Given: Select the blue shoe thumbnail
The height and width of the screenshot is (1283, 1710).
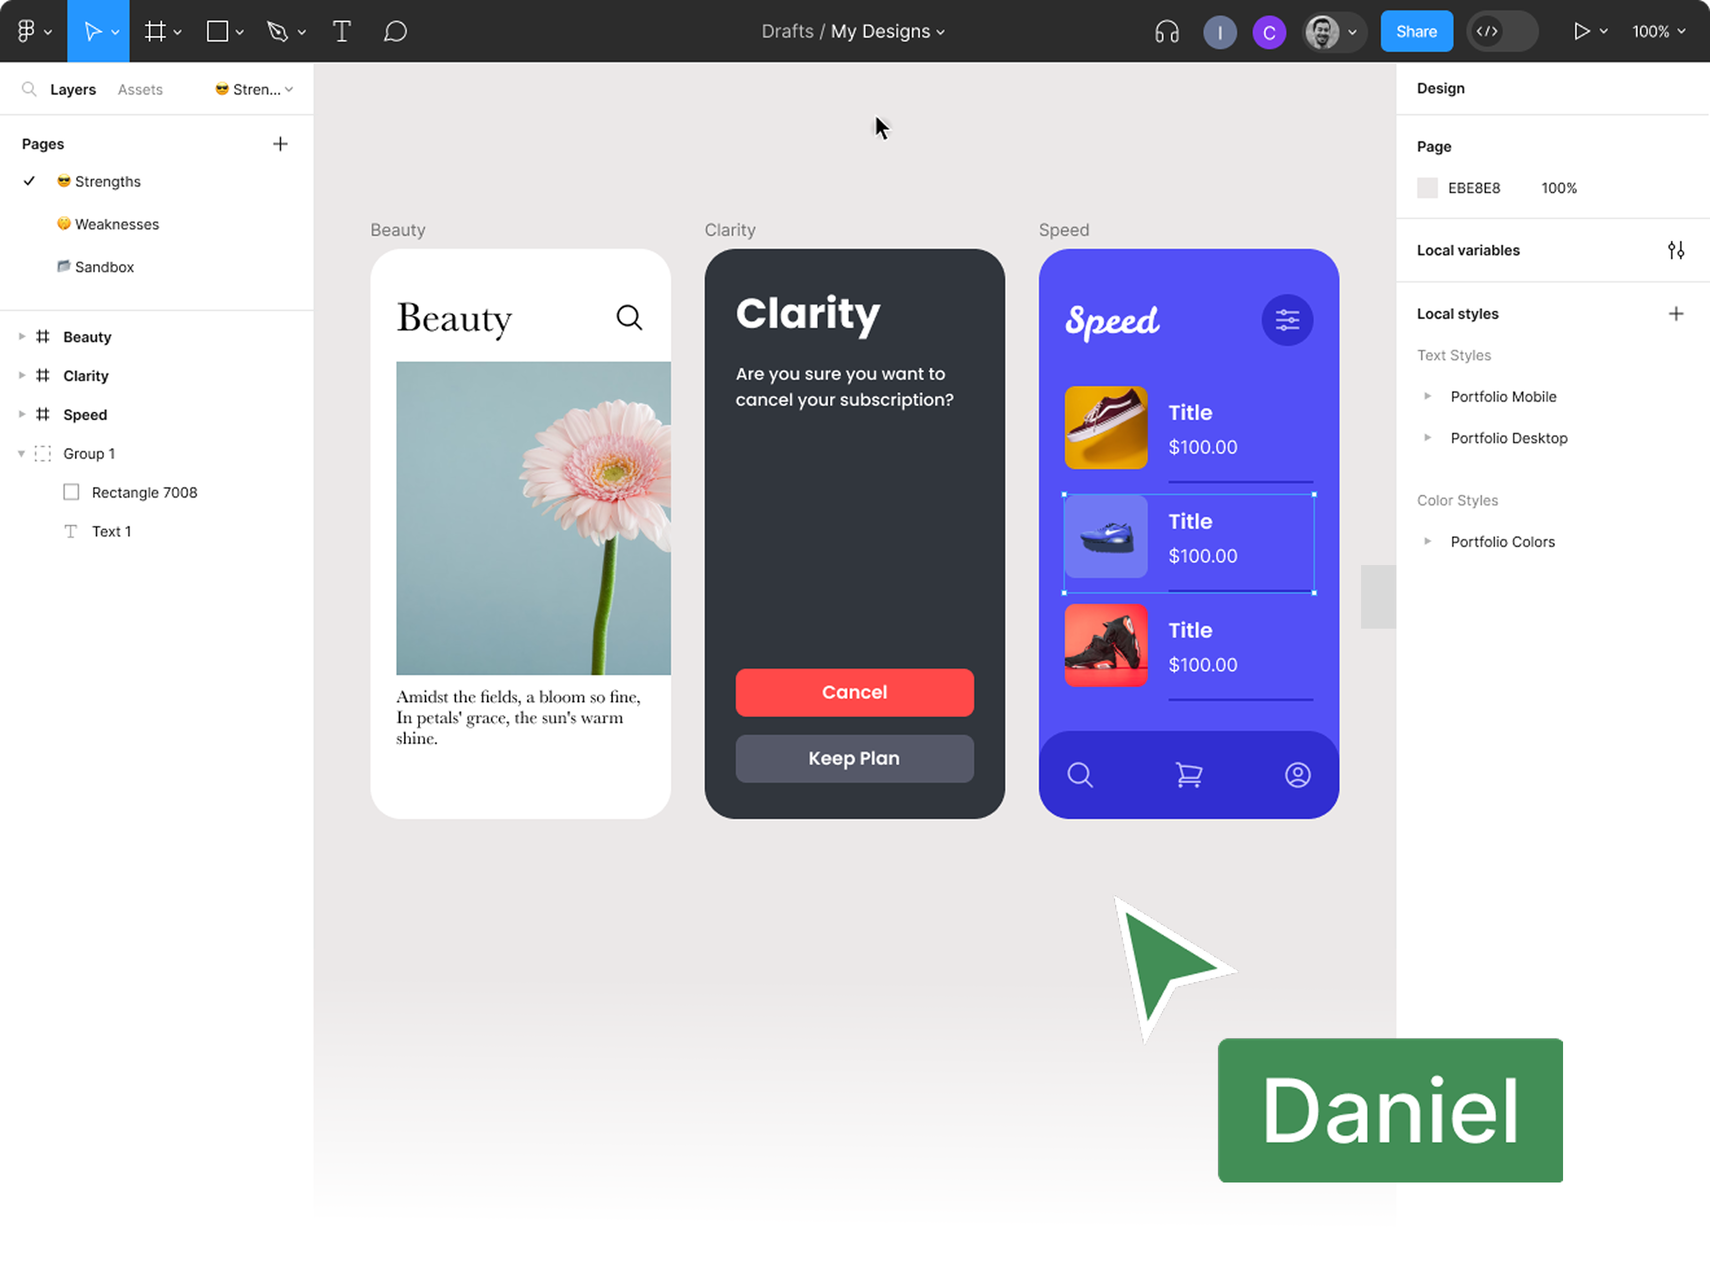Looking at the screenshot, I should (x=1106, y=537).
